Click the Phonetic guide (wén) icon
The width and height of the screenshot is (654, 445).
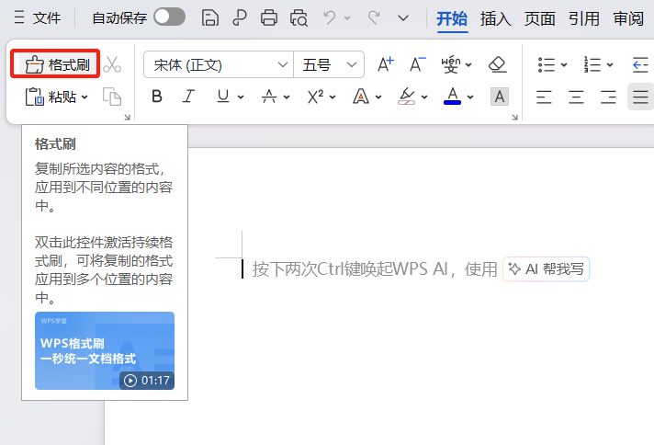point(451,64)
